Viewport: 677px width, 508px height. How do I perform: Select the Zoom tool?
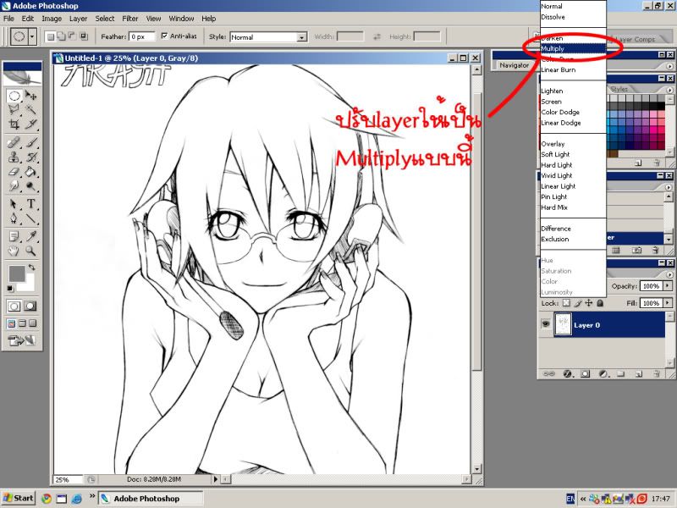[30, 251]
